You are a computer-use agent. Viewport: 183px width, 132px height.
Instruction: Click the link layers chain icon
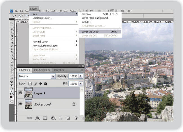tap(29, 118)
